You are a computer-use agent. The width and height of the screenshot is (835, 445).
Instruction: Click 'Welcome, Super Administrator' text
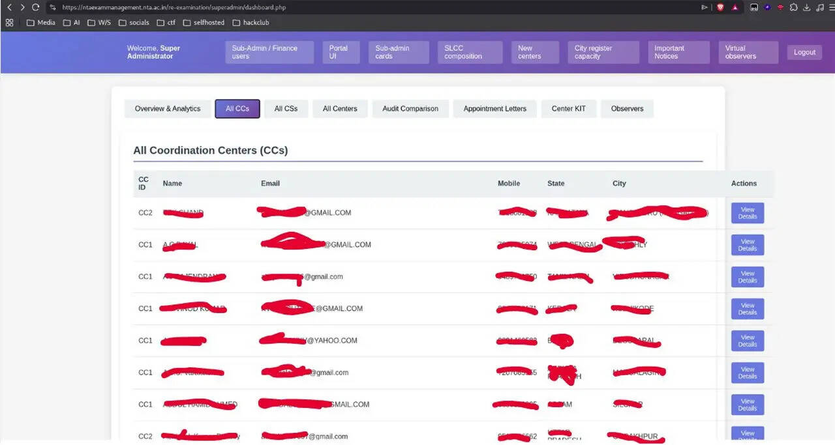click(x=154, y=52)
